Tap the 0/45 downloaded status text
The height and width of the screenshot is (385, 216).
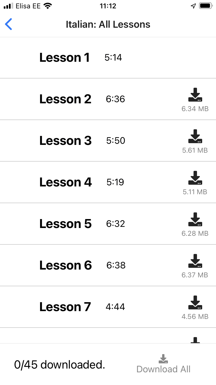tap(60, 365)
